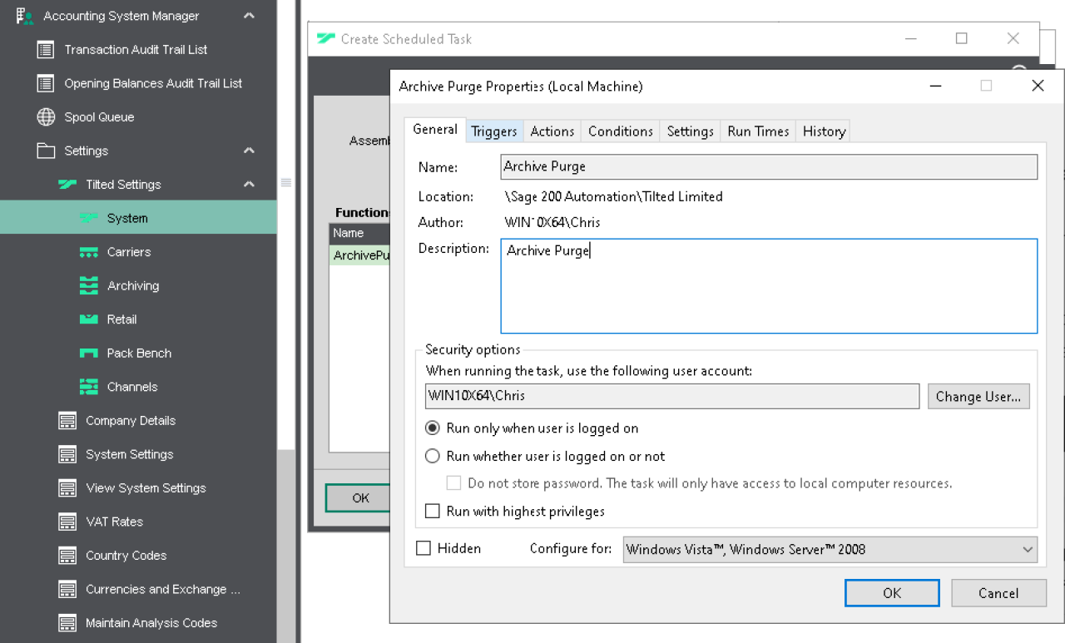Image resolution: width=1065 pixels, height=643 pixels.
Task: Click the Create Scheduled Task window logo
Action: [x=326, y=39]
